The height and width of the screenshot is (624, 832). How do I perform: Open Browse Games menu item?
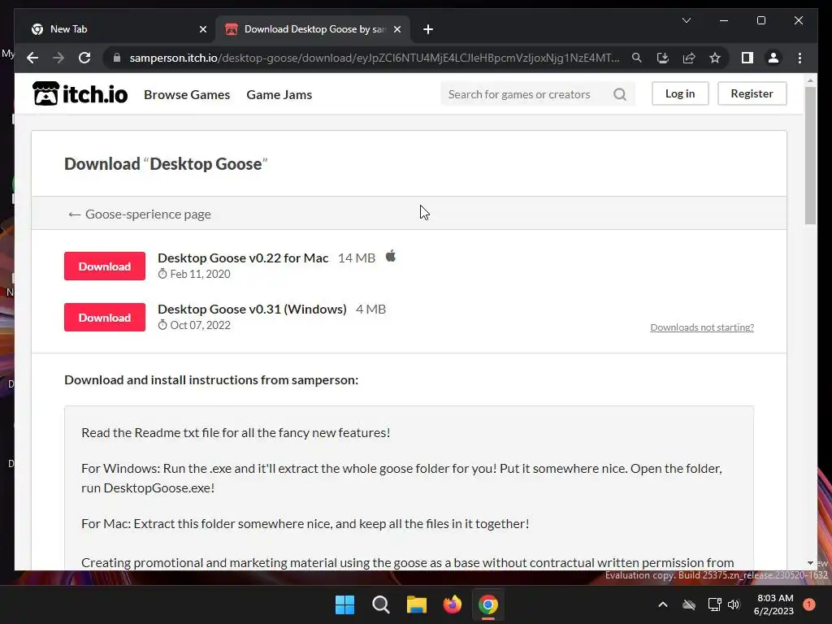click(x=187, y=94)
